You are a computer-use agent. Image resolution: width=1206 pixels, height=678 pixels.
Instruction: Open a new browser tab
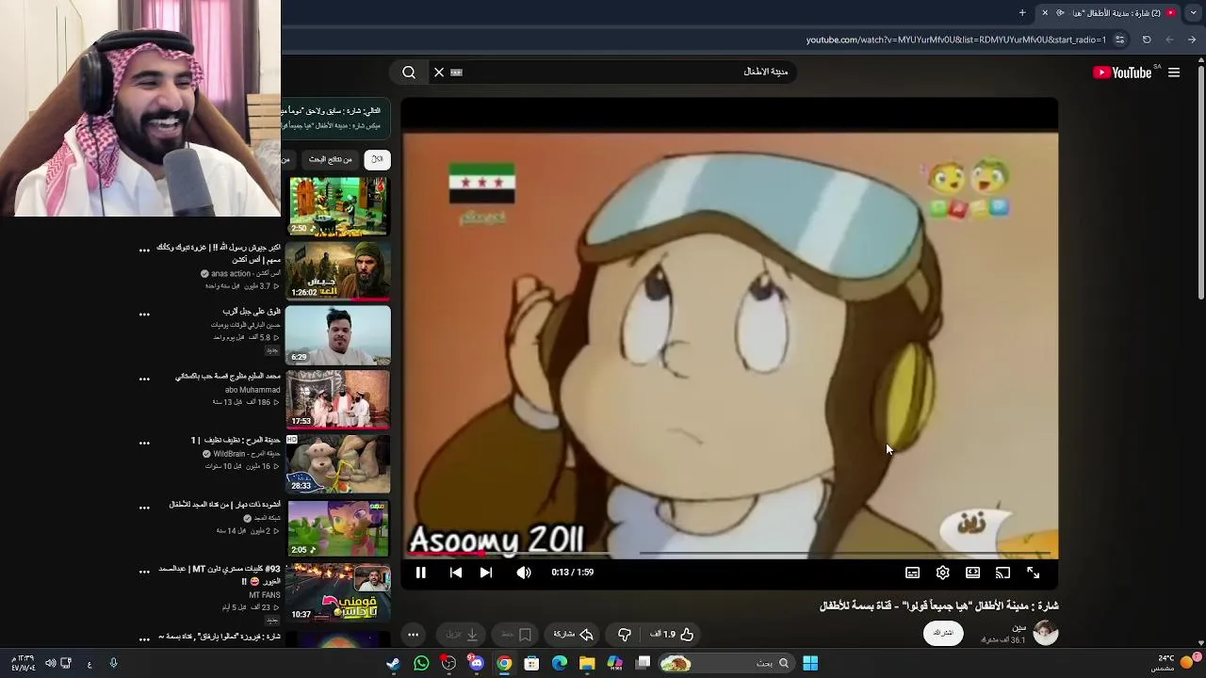(x=1022, y=13)
